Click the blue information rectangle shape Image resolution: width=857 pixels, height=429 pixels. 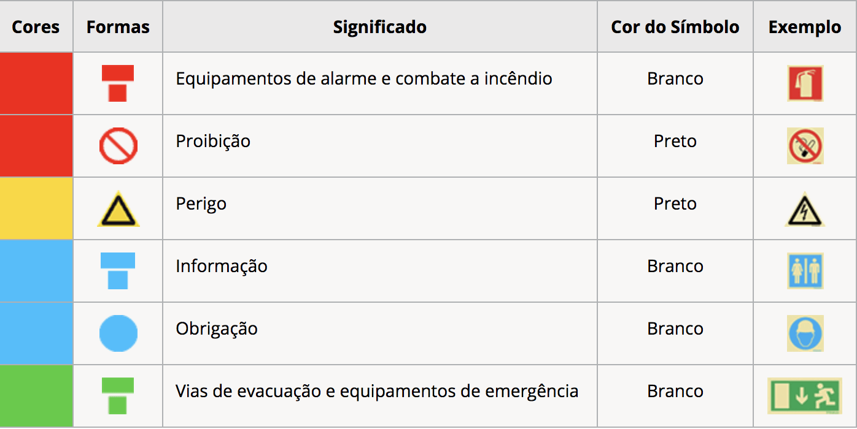[x=118, y=271]
